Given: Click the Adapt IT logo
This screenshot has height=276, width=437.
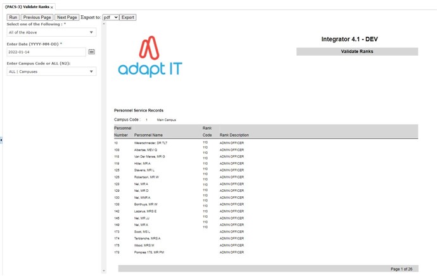Looking at the screenshot, I should (150, 57).
